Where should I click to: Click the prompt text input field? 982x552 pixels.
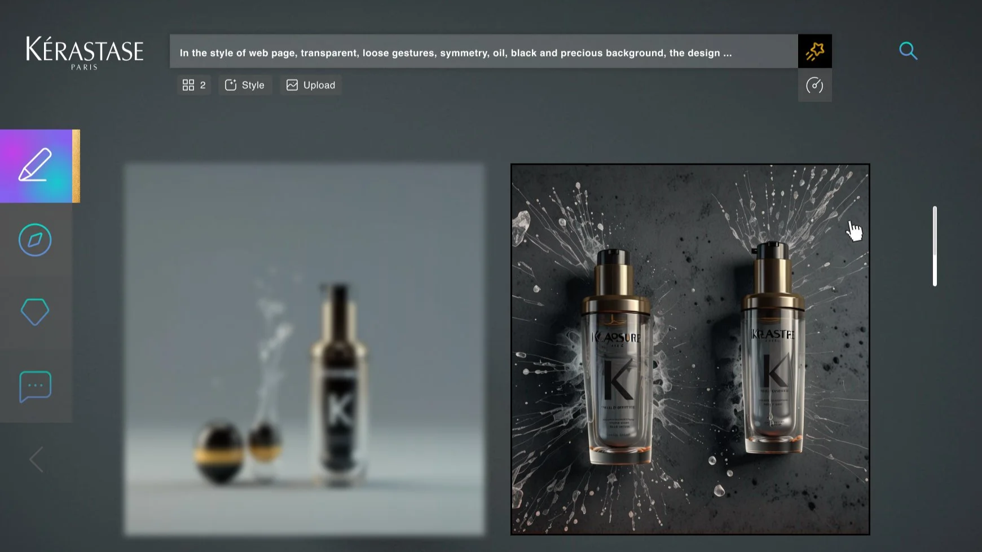coord(483,52)
